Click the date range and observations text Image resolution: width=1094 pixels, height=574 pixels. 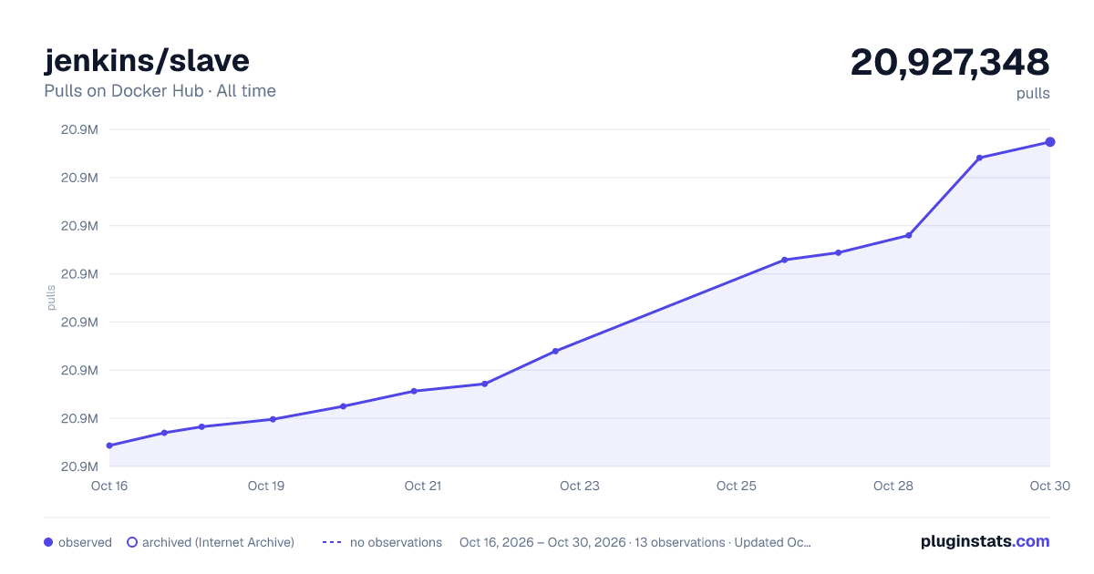pos(635,542)
